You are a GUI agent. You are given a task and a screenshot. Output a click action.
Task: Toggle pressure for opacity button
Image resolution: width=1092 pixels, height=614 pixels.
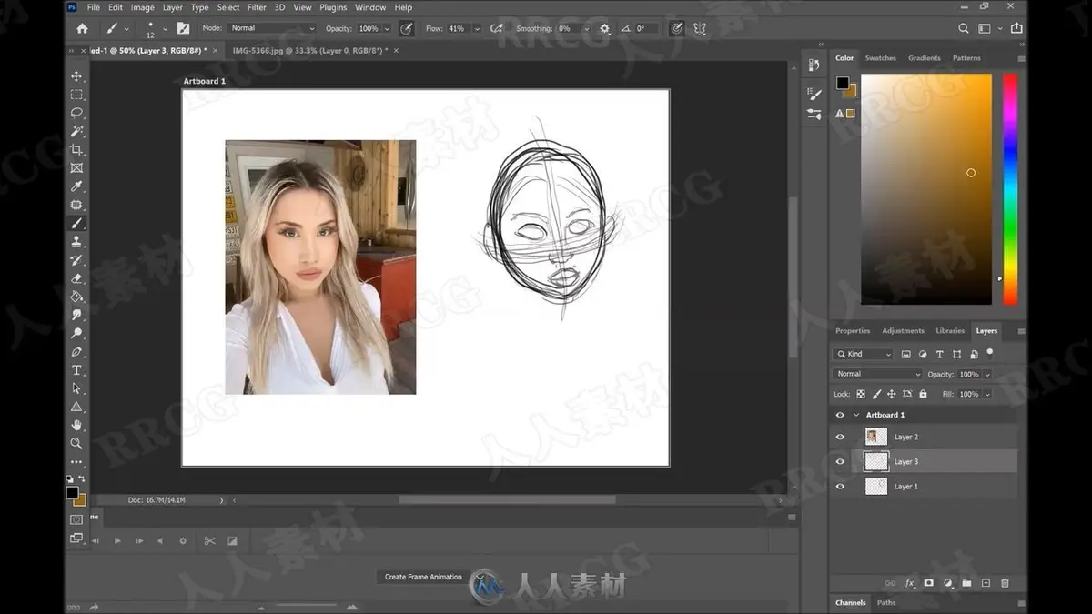[407, 28]
